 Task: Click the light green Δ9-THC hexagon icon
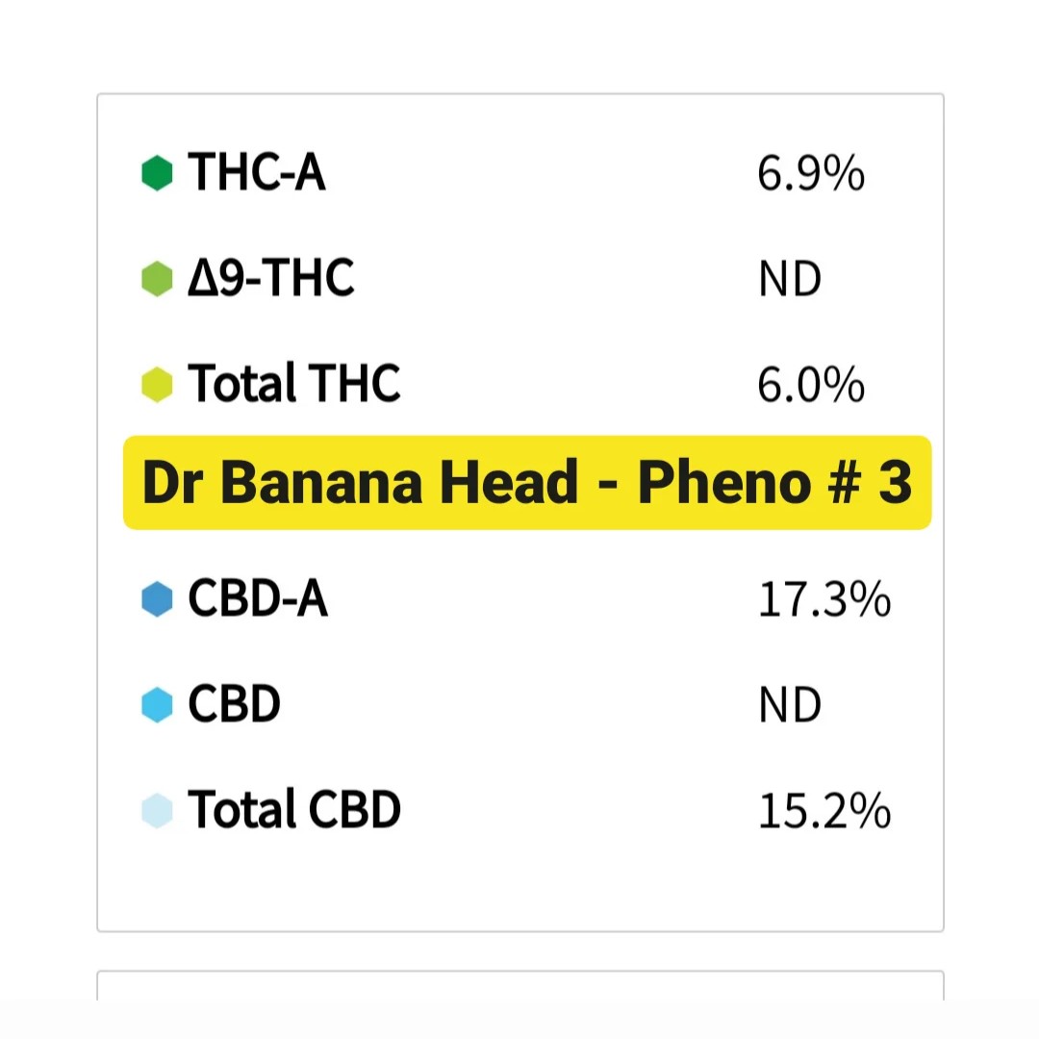coord(157,280)
